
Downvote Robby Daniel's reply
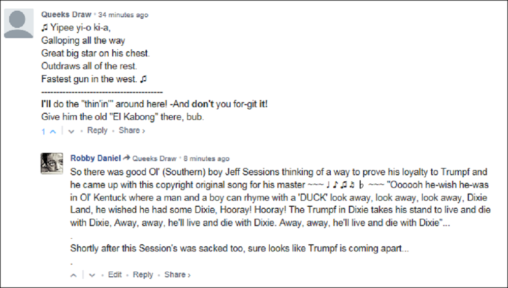(92, 275)
